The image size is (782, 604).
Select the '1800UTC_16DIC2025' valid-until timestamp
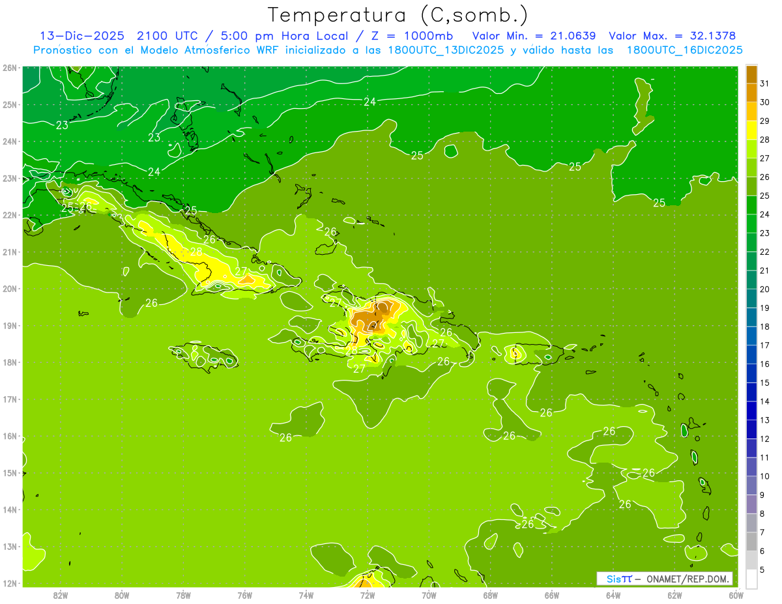pos(684,50)
